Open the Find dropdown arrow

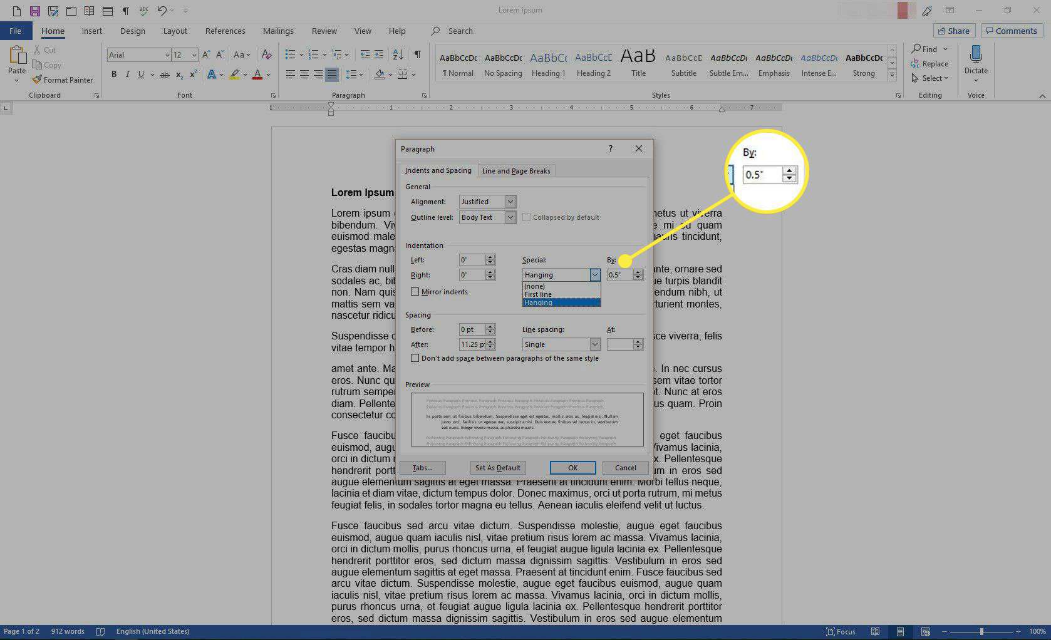[x=945, y=49]
